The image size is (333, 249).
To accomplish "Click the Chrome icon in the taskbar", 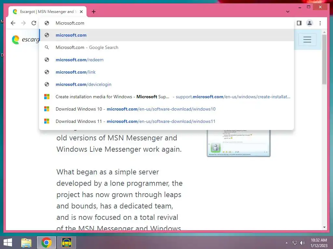I will pos(47,243).
